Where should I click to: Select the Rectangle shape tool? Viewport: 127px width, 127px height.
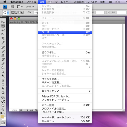(3, 93)
